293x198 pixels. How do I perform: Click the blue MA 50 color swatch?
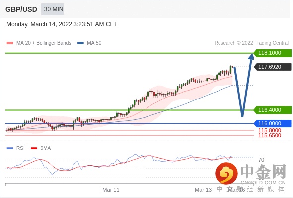click(x=81, y=43)
